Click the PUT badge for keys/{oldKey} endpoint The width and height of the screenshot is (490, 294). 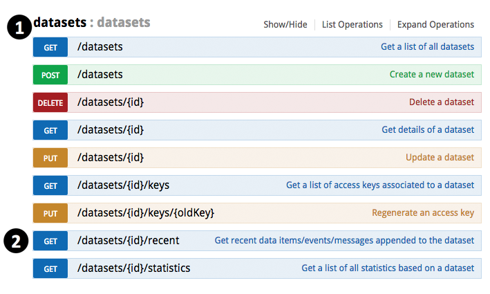50,213
